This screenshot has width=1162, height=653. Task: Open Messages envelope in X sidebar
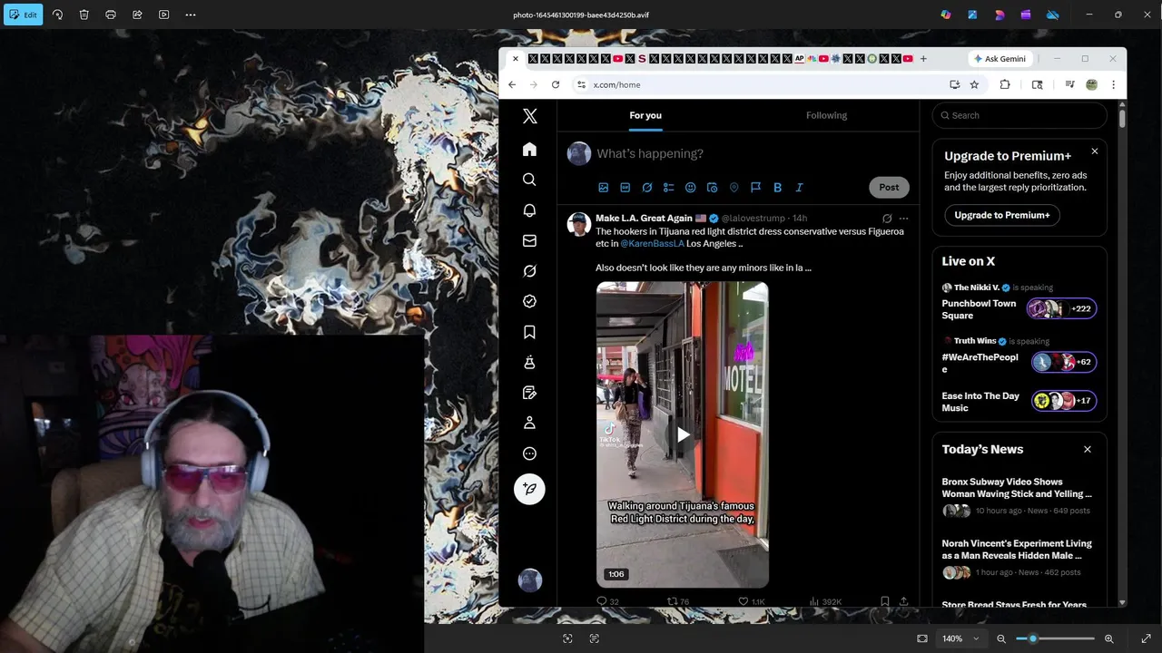click(529, 240)
